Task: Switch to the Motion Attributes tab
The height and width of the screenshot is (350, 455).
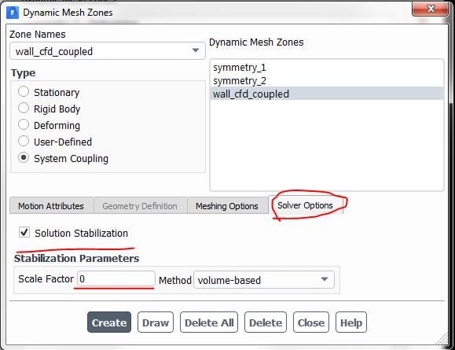Action: [51, 206]
